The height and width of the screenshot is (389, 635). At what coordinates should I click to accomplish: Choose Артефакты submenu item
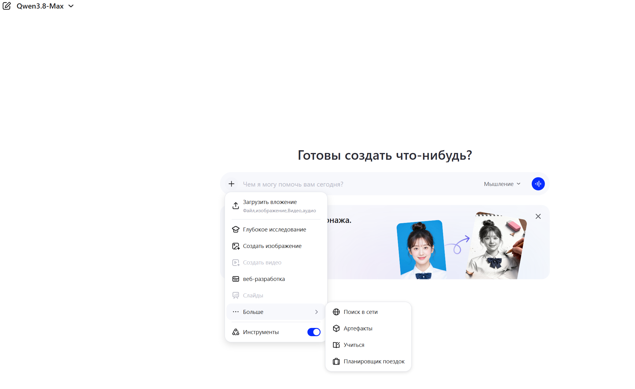point(368,328)
